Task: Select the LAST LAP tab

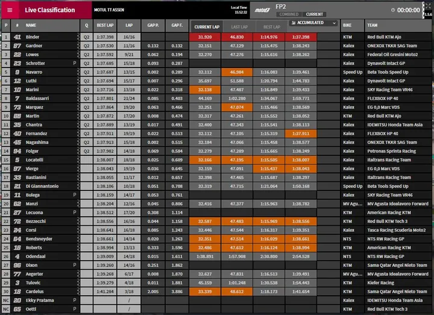Action: [x=239, y=27]
